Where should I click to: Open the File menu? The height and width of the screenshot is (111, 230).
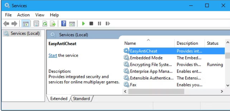tap(8, 15)
